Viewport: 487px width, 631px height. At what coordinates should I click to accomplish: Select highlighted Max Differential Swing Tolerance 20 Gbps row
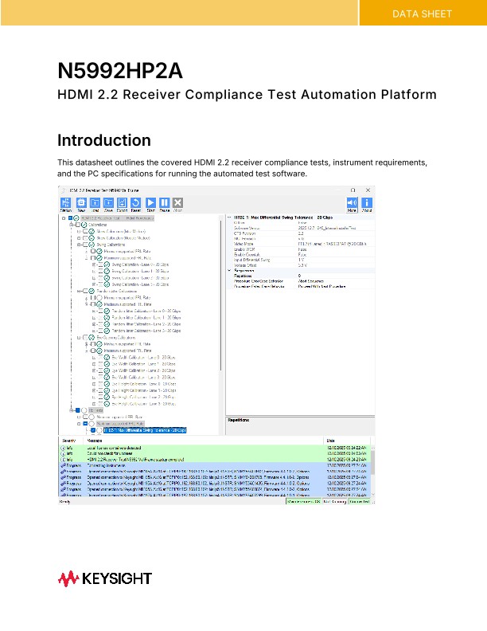(145, 430)
